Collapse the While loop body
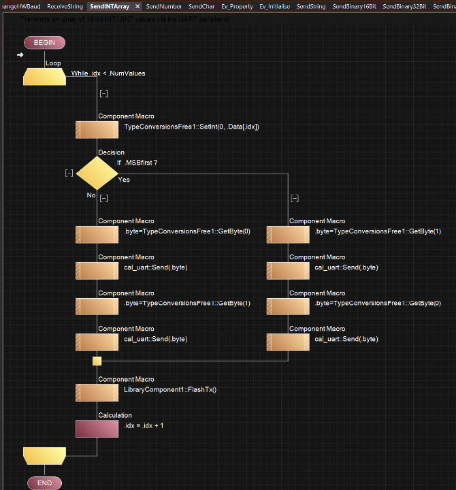 click(103, 94)
